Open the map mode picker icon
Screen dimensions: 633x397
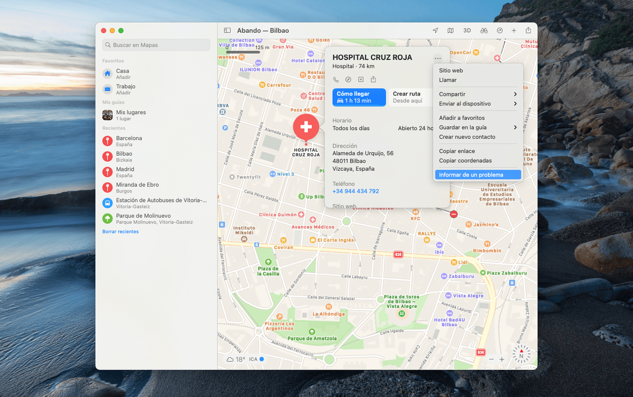[451, 30]
